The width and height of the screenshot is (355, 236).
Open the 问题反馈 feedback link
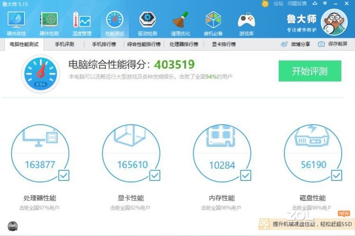[x=297, y=3]
